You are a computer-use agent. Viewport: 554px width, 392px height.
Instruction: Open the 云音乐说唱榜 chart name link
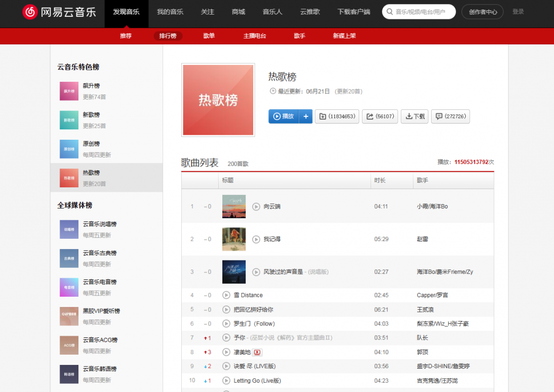[100, 224]
